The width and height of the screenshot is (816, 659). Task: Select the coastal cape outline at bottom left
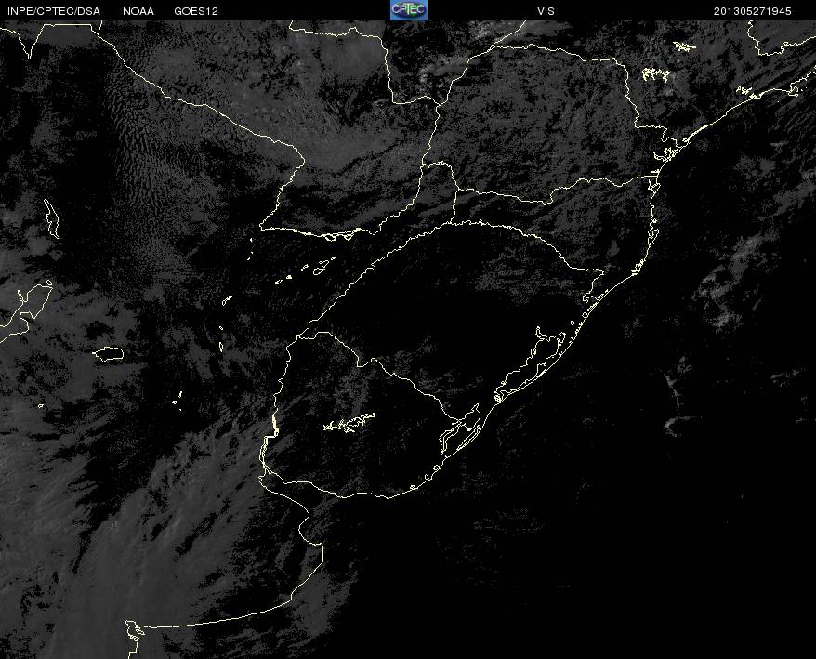(136, 630)
